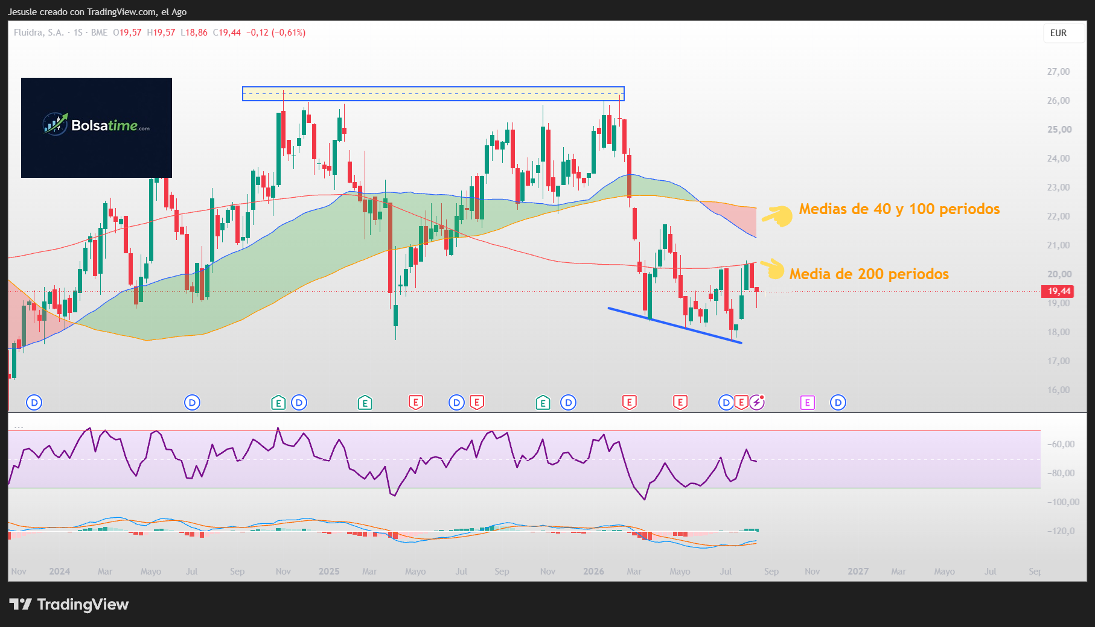Click the dividend marker after November 2024
This screenshot has height=627, width=1095.
[299, 403]
